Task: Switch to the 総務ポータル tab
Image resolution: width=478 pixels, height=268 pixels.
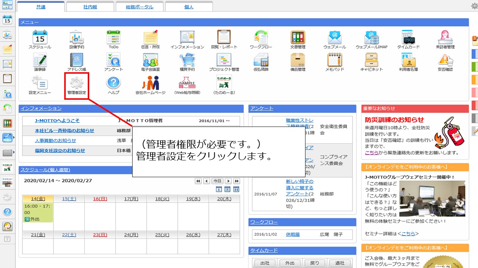Action: (139, 7)
